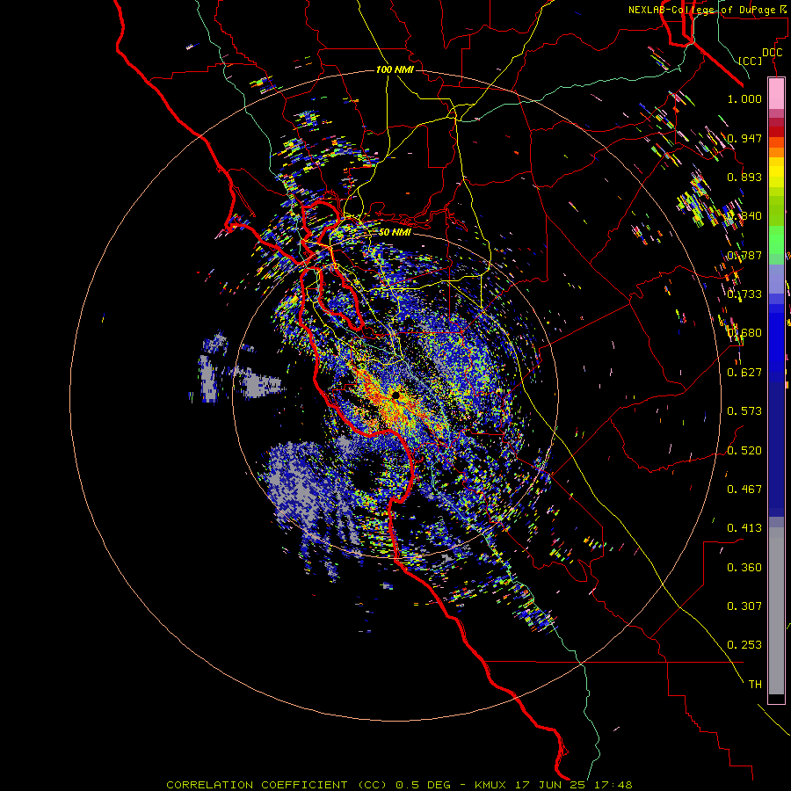The height and width of the screenshot is (791, 791).
Task: Click the TH threshold label
Action: point(755,685)
